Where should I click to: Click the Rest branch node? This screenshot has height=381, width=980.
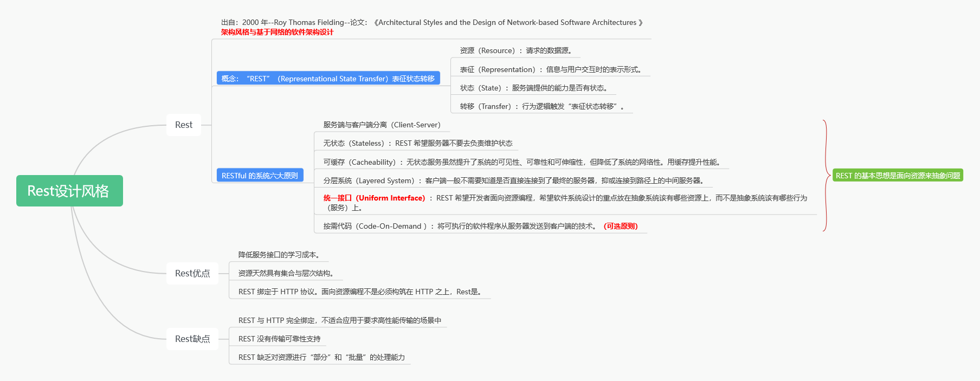coord(184,125)
